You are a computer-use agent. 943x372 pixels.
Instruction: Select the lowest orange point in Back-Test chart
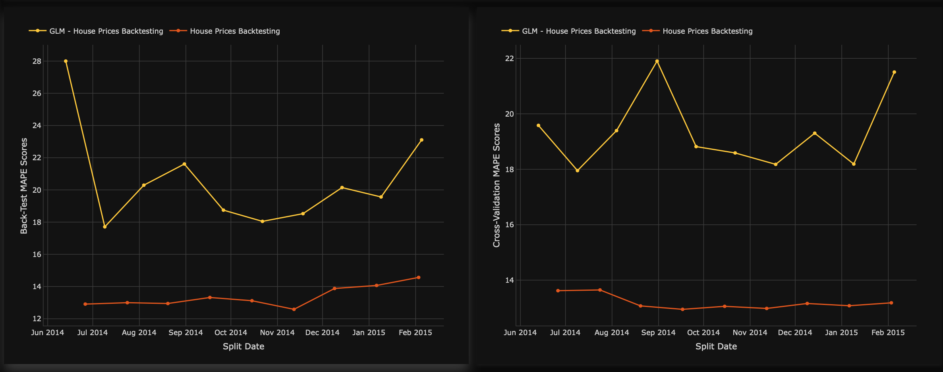(x=294, y=309)
